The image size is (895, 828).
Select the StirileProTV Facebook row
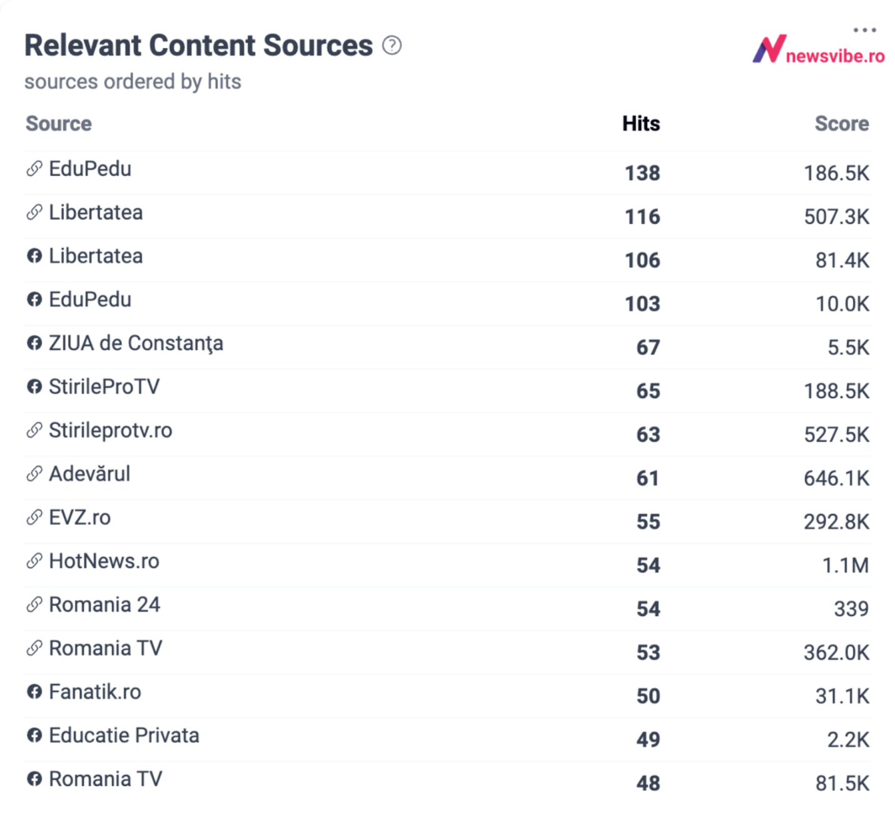coord(447,391)
